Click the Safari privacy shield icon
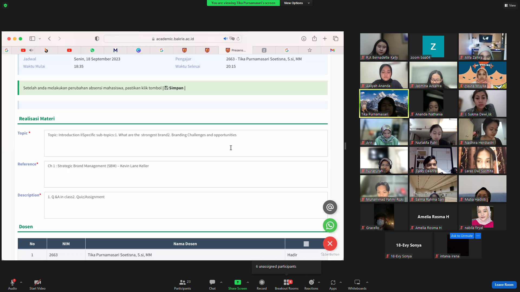520x292 pixels. [97, 39]
